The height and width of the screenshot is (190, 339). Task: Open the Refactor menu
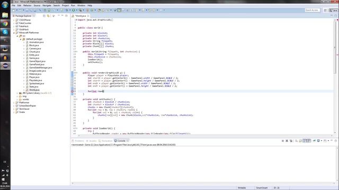coord(27,5)
